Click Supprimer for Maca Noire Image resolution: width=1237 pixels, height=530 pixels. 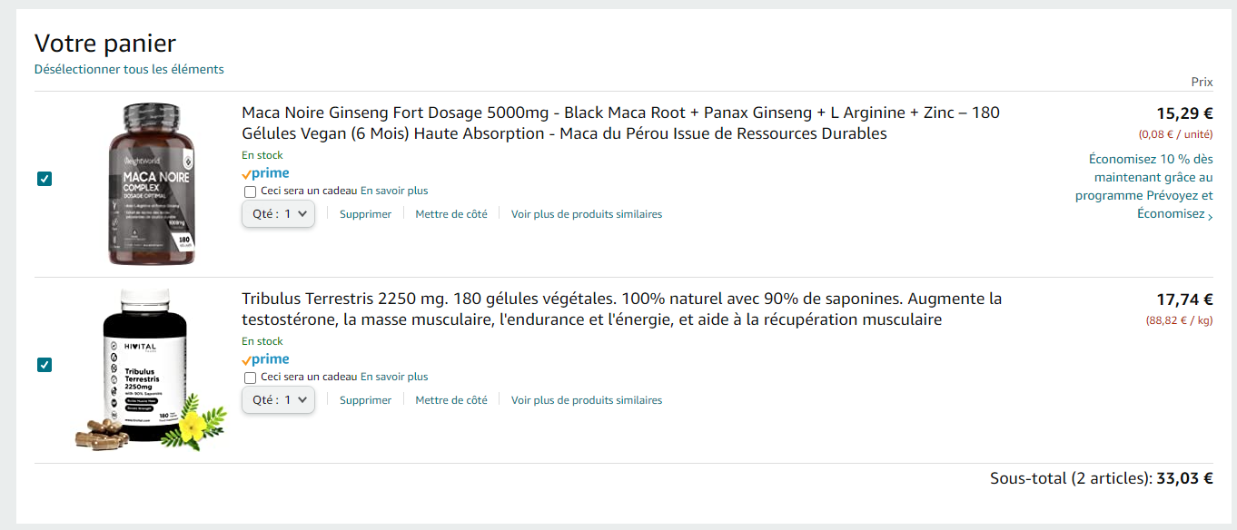click(x=365, y=214)
